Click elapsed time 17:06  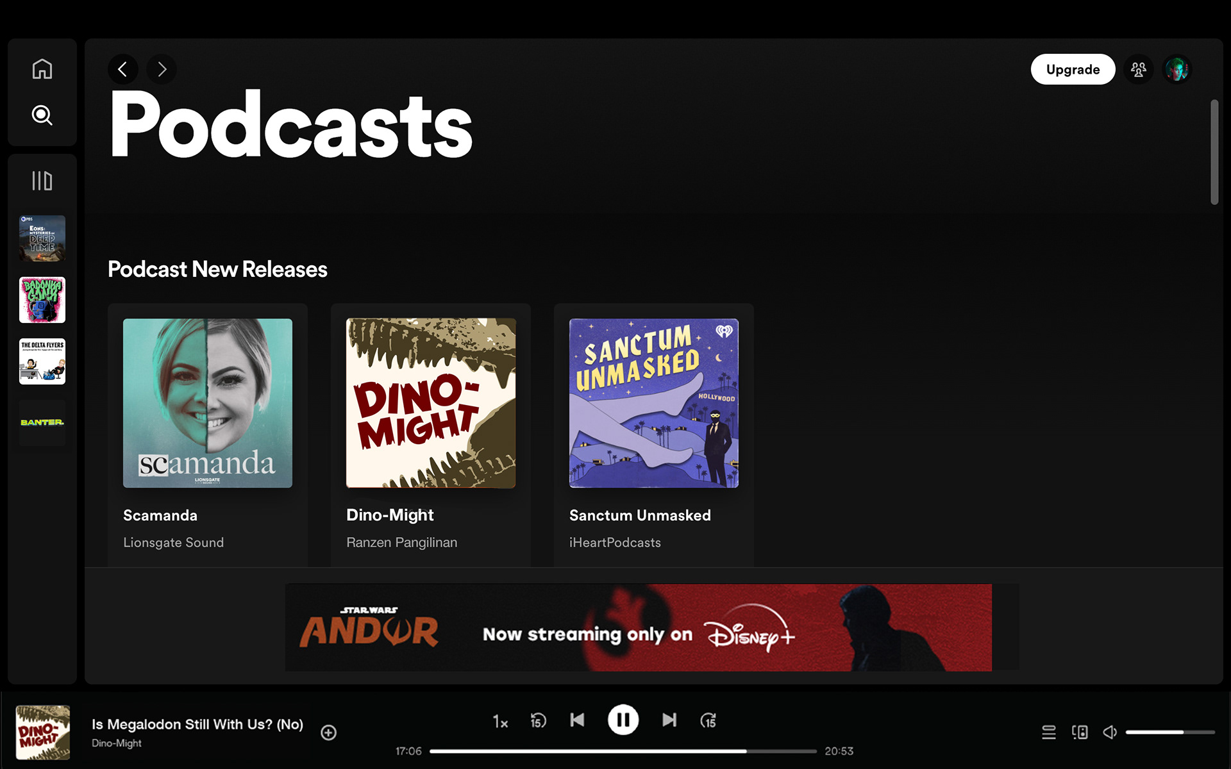(408, 751)
